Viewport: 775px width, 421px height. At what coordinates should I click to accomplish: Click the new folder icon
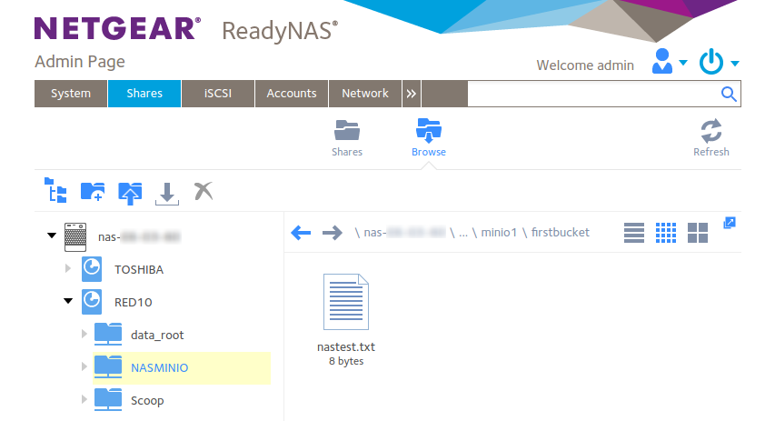point(93,191)
